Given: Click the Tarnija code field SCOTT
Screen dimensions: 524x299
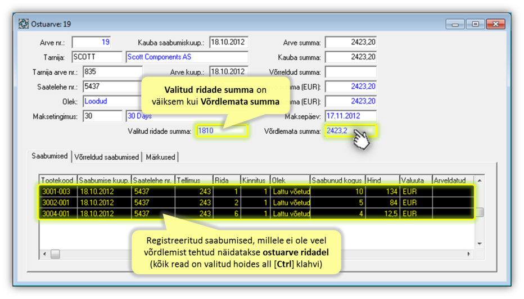Looking at the screenshot, I should pos(97,57).
